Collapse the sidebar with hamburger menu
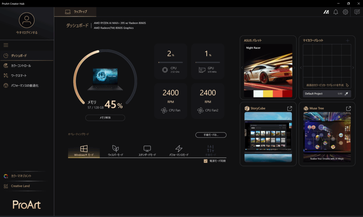The image size is (363, 217). click(x=6, y=45)
